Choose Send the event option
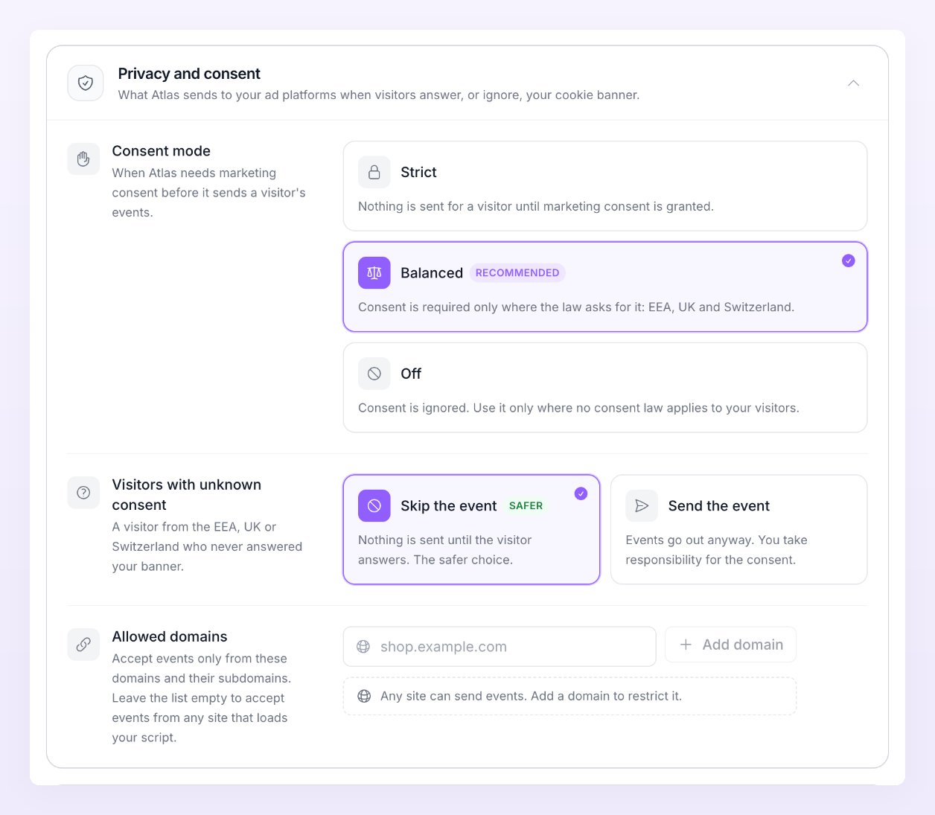This screenshot has height=815, width=935. pyautogui.click(x=739, y=530)
